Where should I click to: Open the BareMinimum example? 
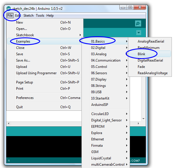point(150,48)
